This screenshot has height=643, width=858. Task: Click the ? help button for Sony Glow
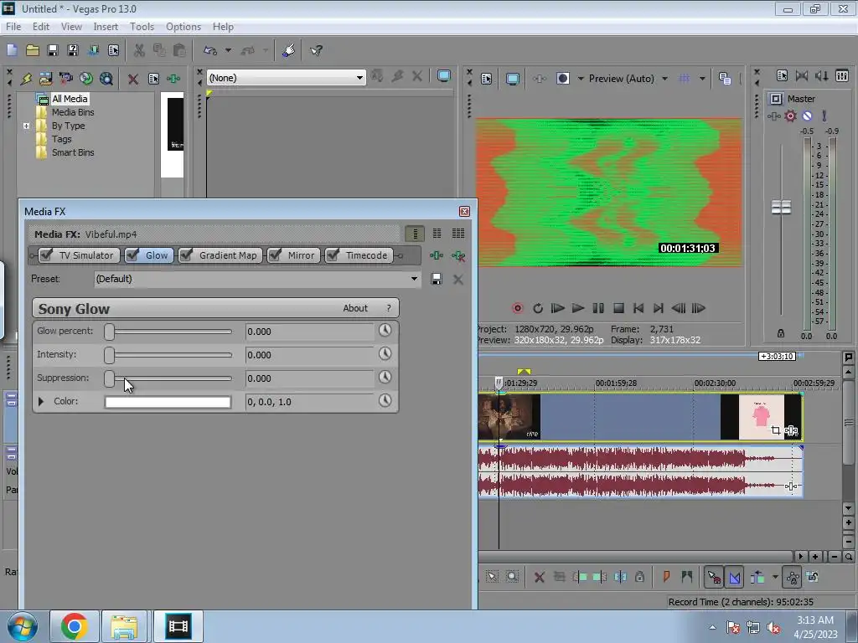(x=389, y=308)
